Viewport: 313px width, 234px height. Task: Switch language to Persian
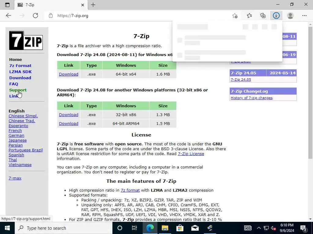[16, 145]
